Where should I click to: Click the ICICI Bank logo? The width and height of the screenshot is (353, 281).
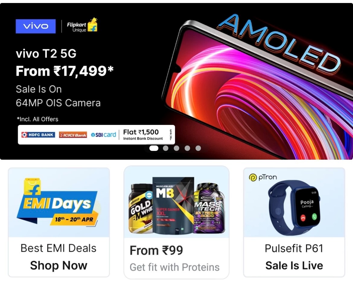(73, 135)
